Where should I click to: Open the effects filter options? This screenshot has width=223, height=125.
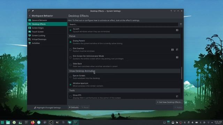click(x=181, y=24)
